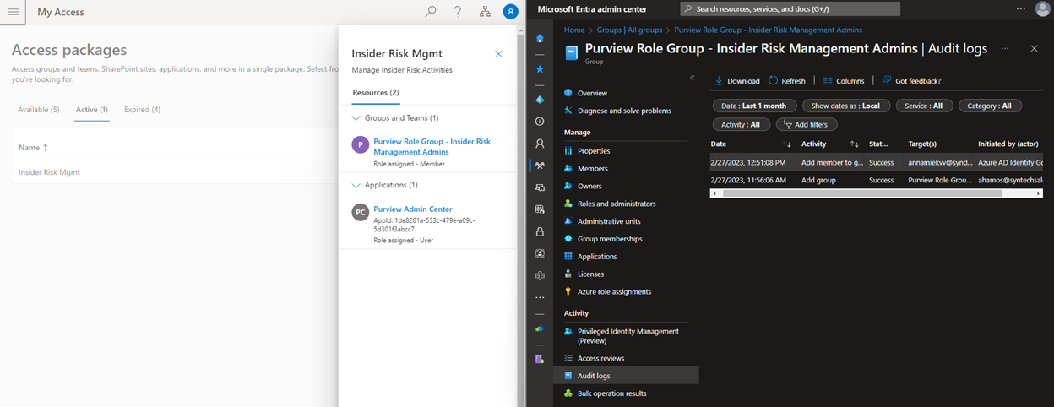Click the search magnifier in My Access
This screenshot has width=1054, height=407.
coord(431,12)
